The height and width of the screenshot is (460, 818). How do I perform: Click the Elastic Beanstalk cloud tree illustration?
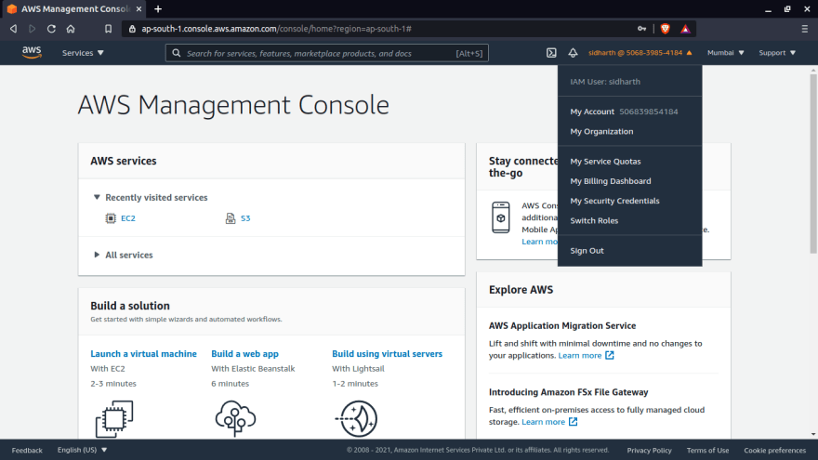click(x=235, y=418)
